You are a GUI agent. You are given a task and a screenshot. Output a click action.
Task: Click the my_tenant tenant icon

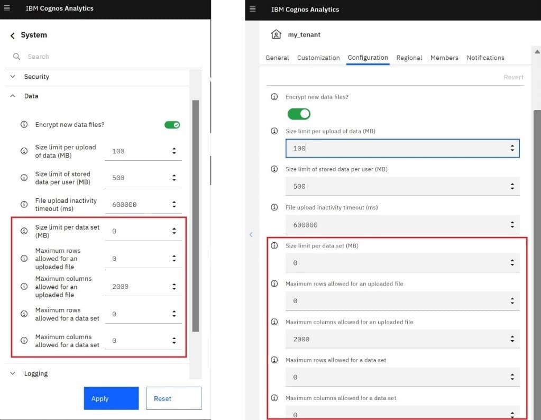(x=275, y=33)
